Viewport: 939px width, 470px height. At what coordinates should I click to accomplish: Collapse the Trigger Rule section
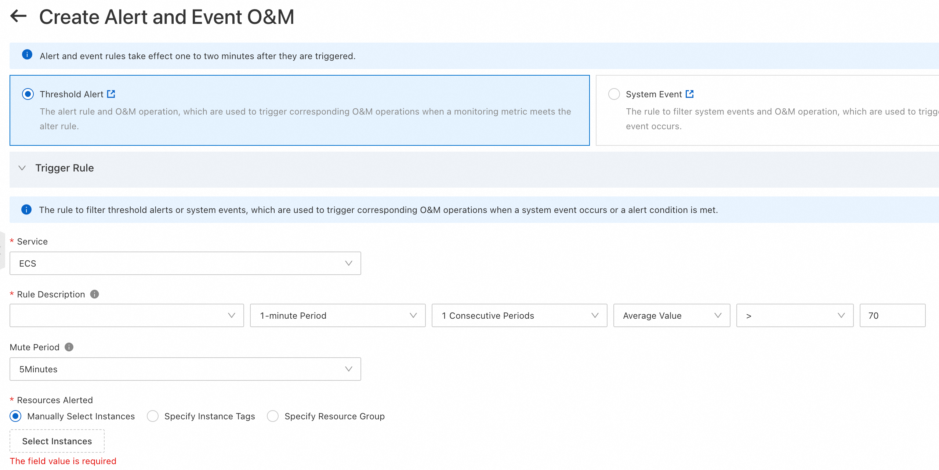point(22,168)
